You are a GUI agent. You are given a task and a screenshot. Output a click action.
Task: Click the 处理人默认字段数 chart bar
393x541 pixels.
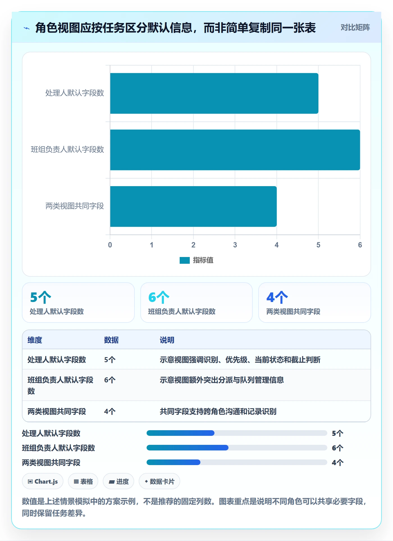coord(214,93)
